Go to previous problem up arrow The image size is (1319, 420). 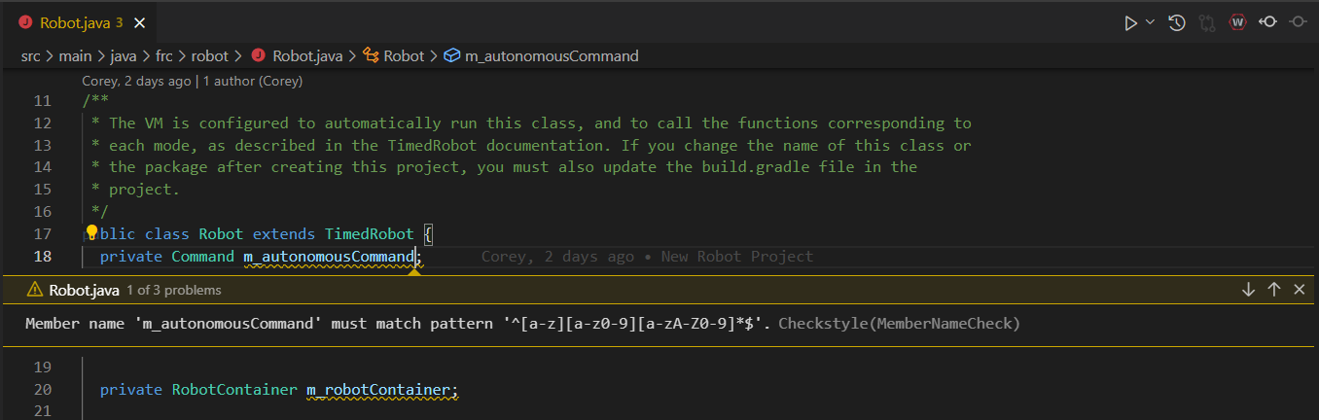(1273, 290)
